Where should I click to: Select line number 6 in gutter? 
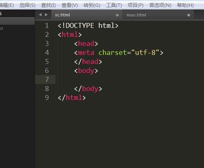47,70
